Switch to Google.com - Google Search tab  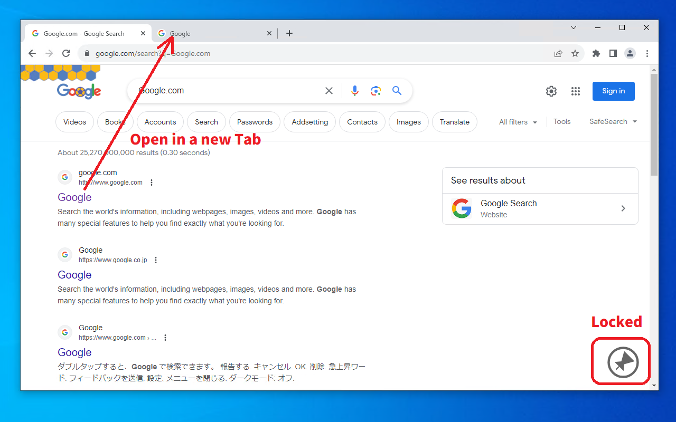pos(88,33)
